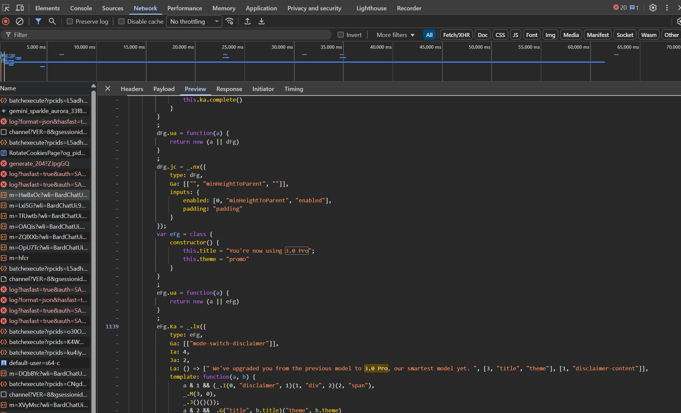Viewport: 681px width, 413px height.
Task: Click the export HAR download icon
Action: pyautogui.click(x=262, y=21)
